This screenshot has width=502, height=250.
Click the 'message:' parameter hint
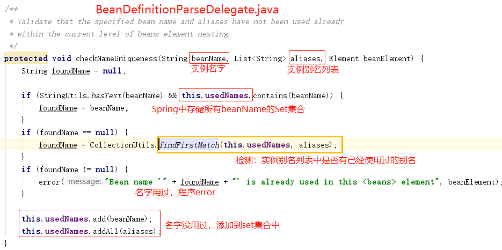tap(84, 182)
